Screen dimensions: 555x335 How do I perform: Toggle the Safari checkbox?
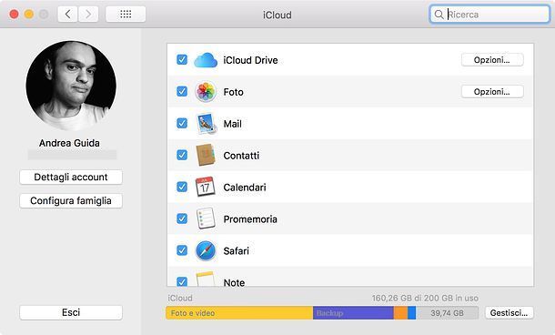182,250
